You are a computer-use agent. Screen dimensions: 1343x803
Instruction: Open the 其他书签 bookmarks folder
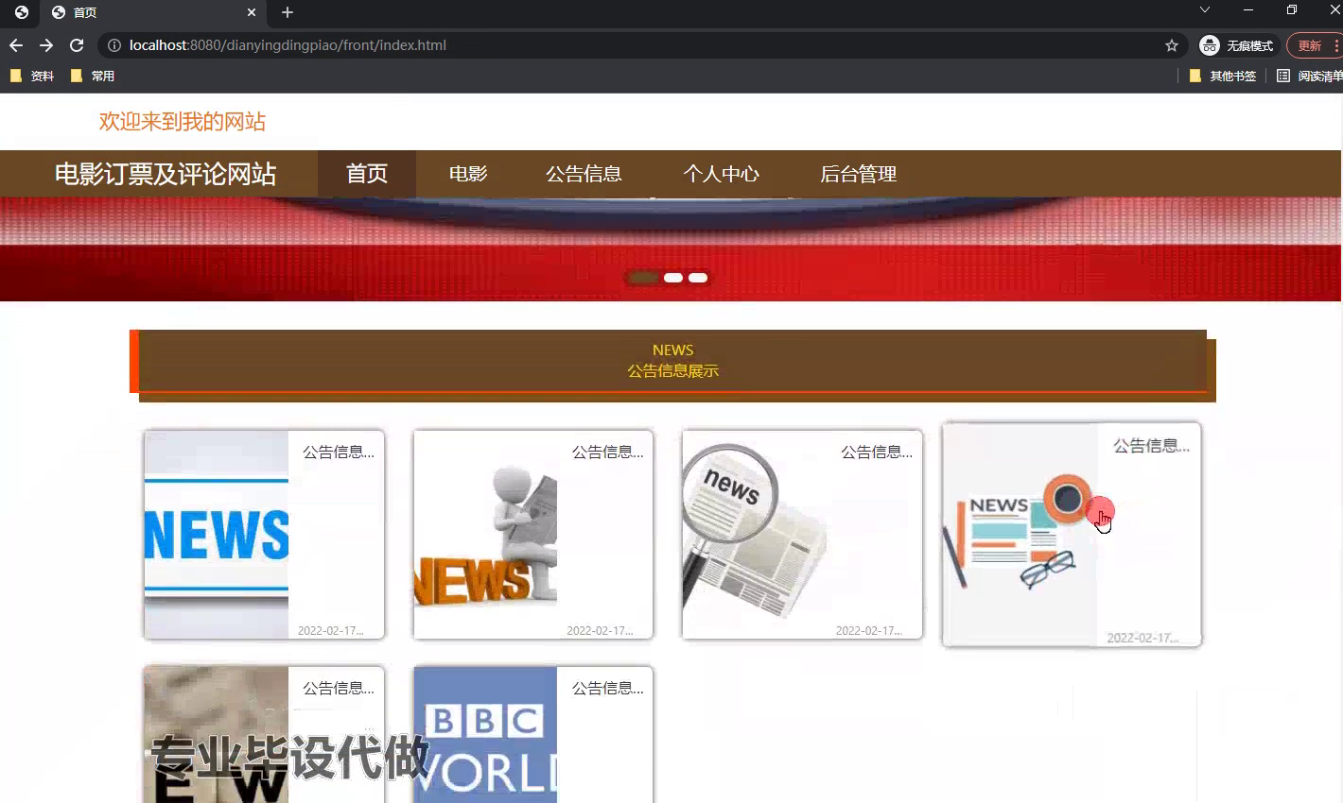click(1222, 76)
